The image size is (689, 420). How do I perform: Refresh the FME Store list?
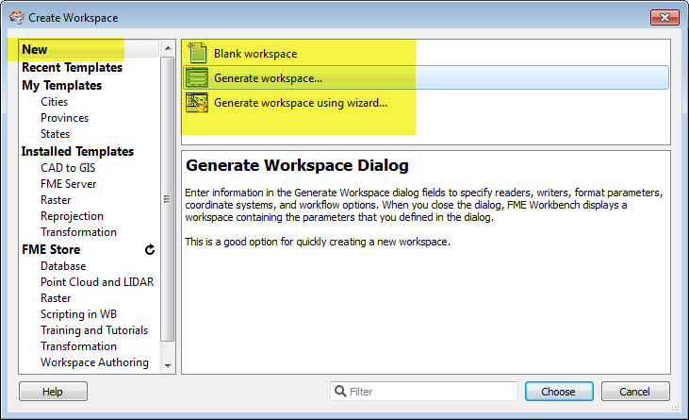(150, 250)
